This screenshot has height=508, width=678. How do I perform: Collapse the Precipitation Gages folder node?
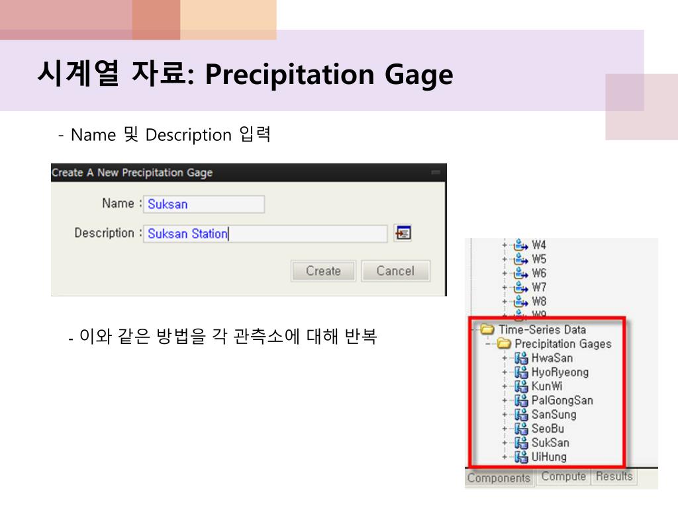[488, 344]
